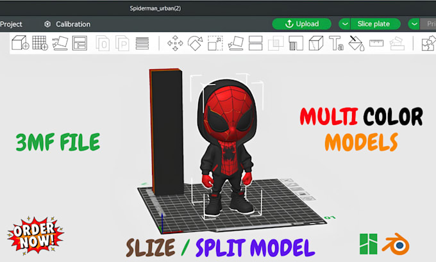Arrange all objects on plate

pyautogui.click(x=80, y=43)
